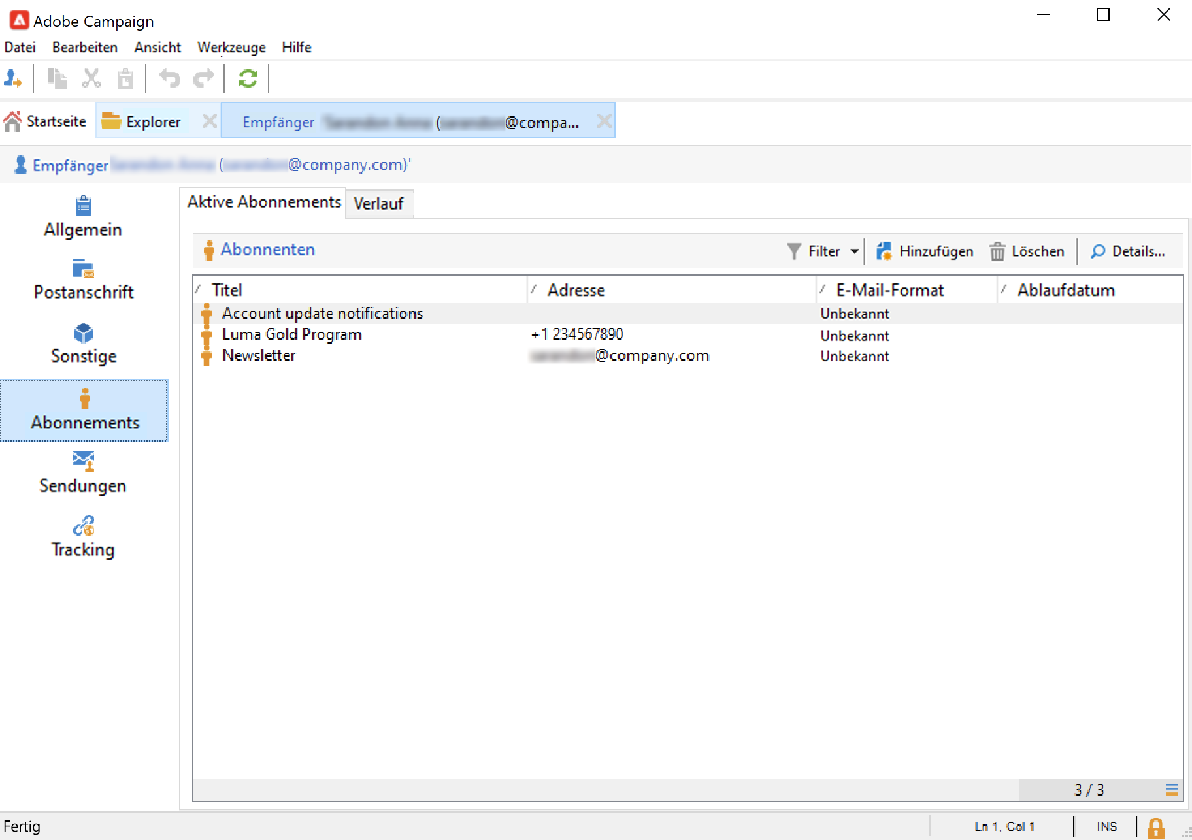Click the Löschen button
The width and height of the screenshot is (1192, 840).
click(x=1027, y=251)
